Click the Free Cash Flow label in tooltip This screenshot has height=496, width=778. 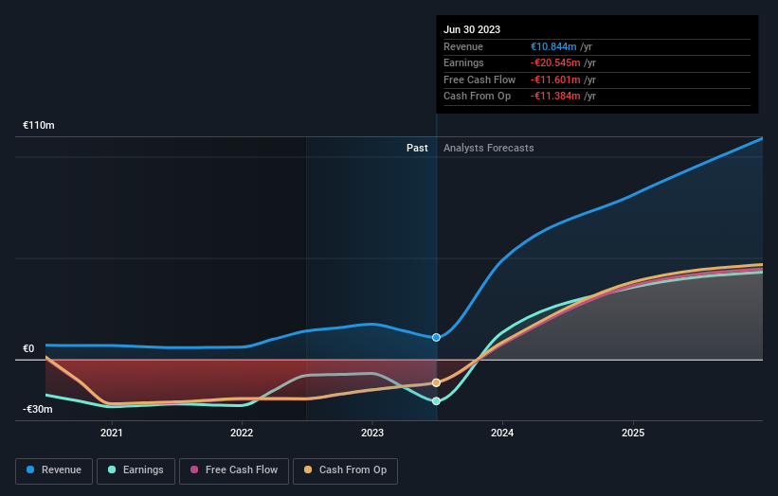(479, 80)
